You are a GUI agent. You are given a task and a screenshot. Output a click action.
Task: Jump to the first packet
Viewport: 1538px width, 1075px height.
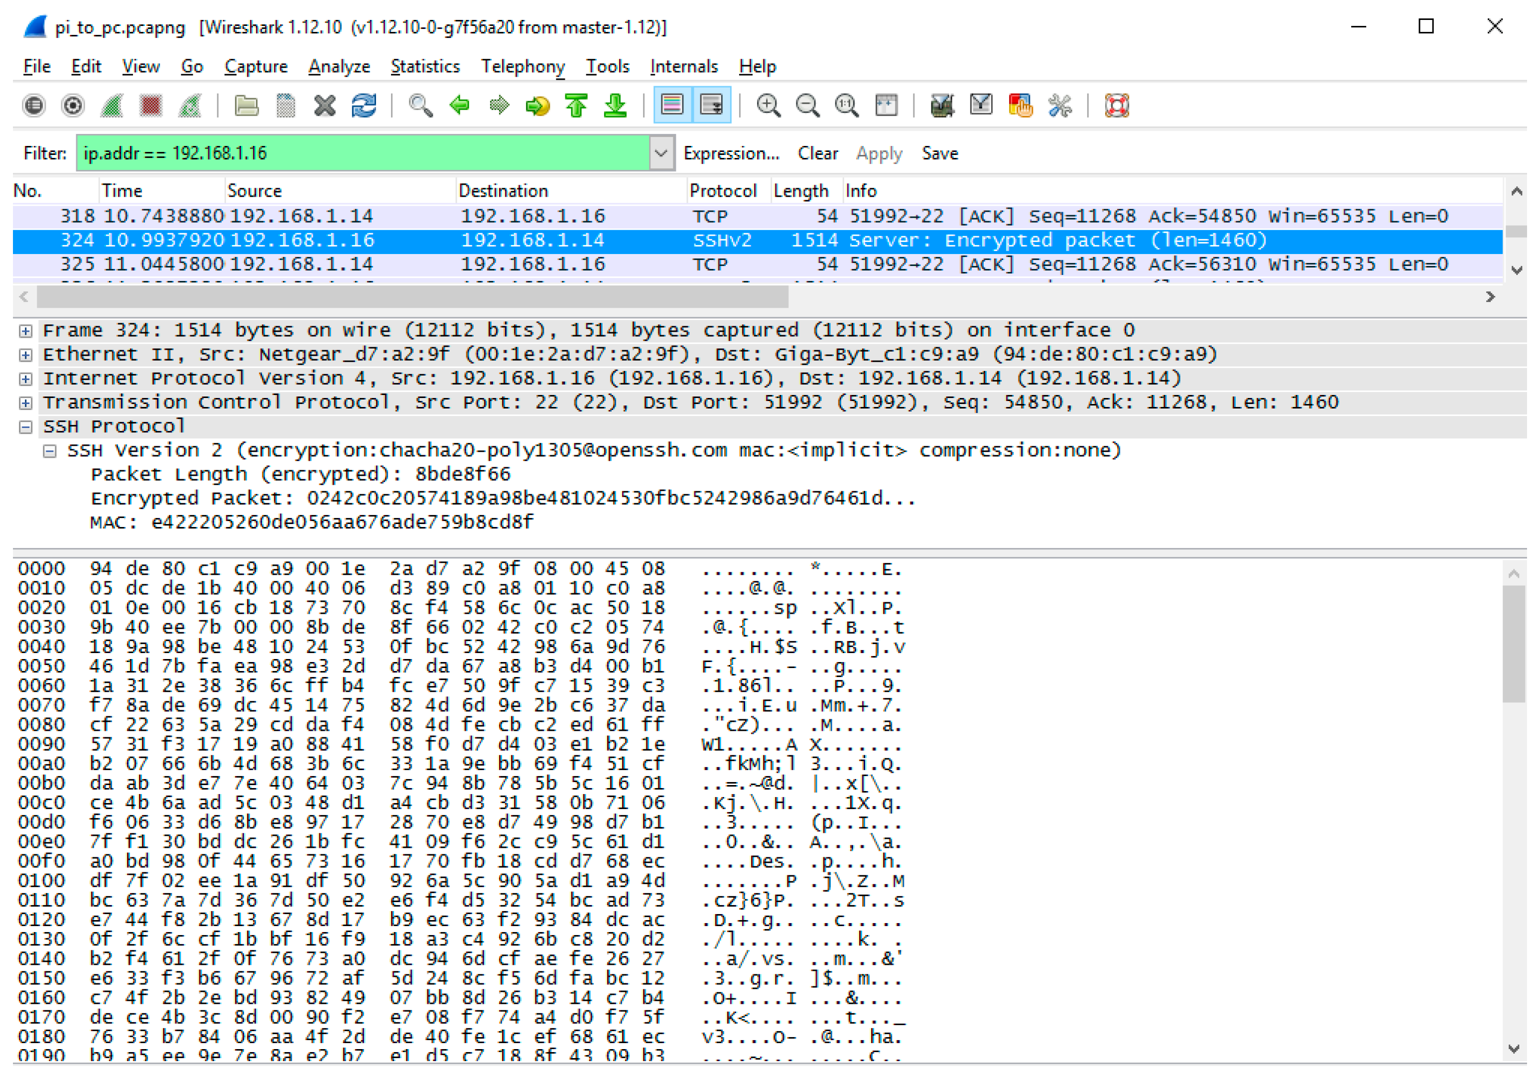[577, 106]
